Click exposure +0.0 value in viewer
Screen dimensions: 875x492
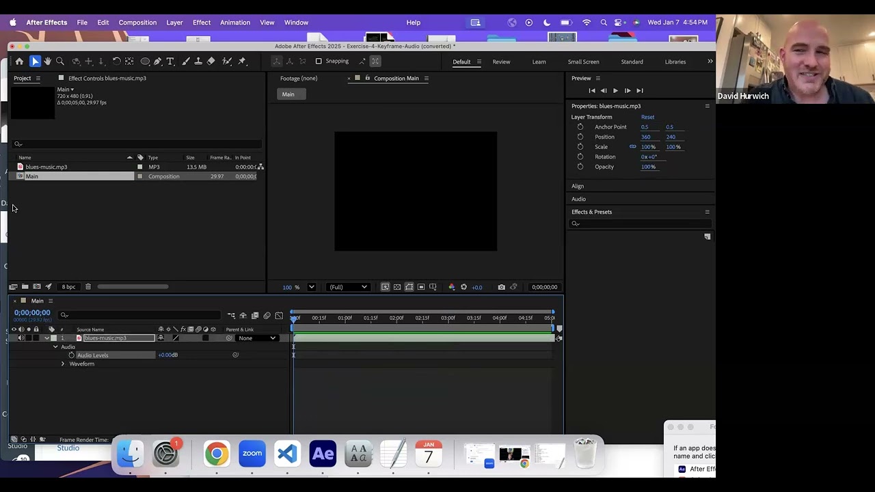pos(476,287)
